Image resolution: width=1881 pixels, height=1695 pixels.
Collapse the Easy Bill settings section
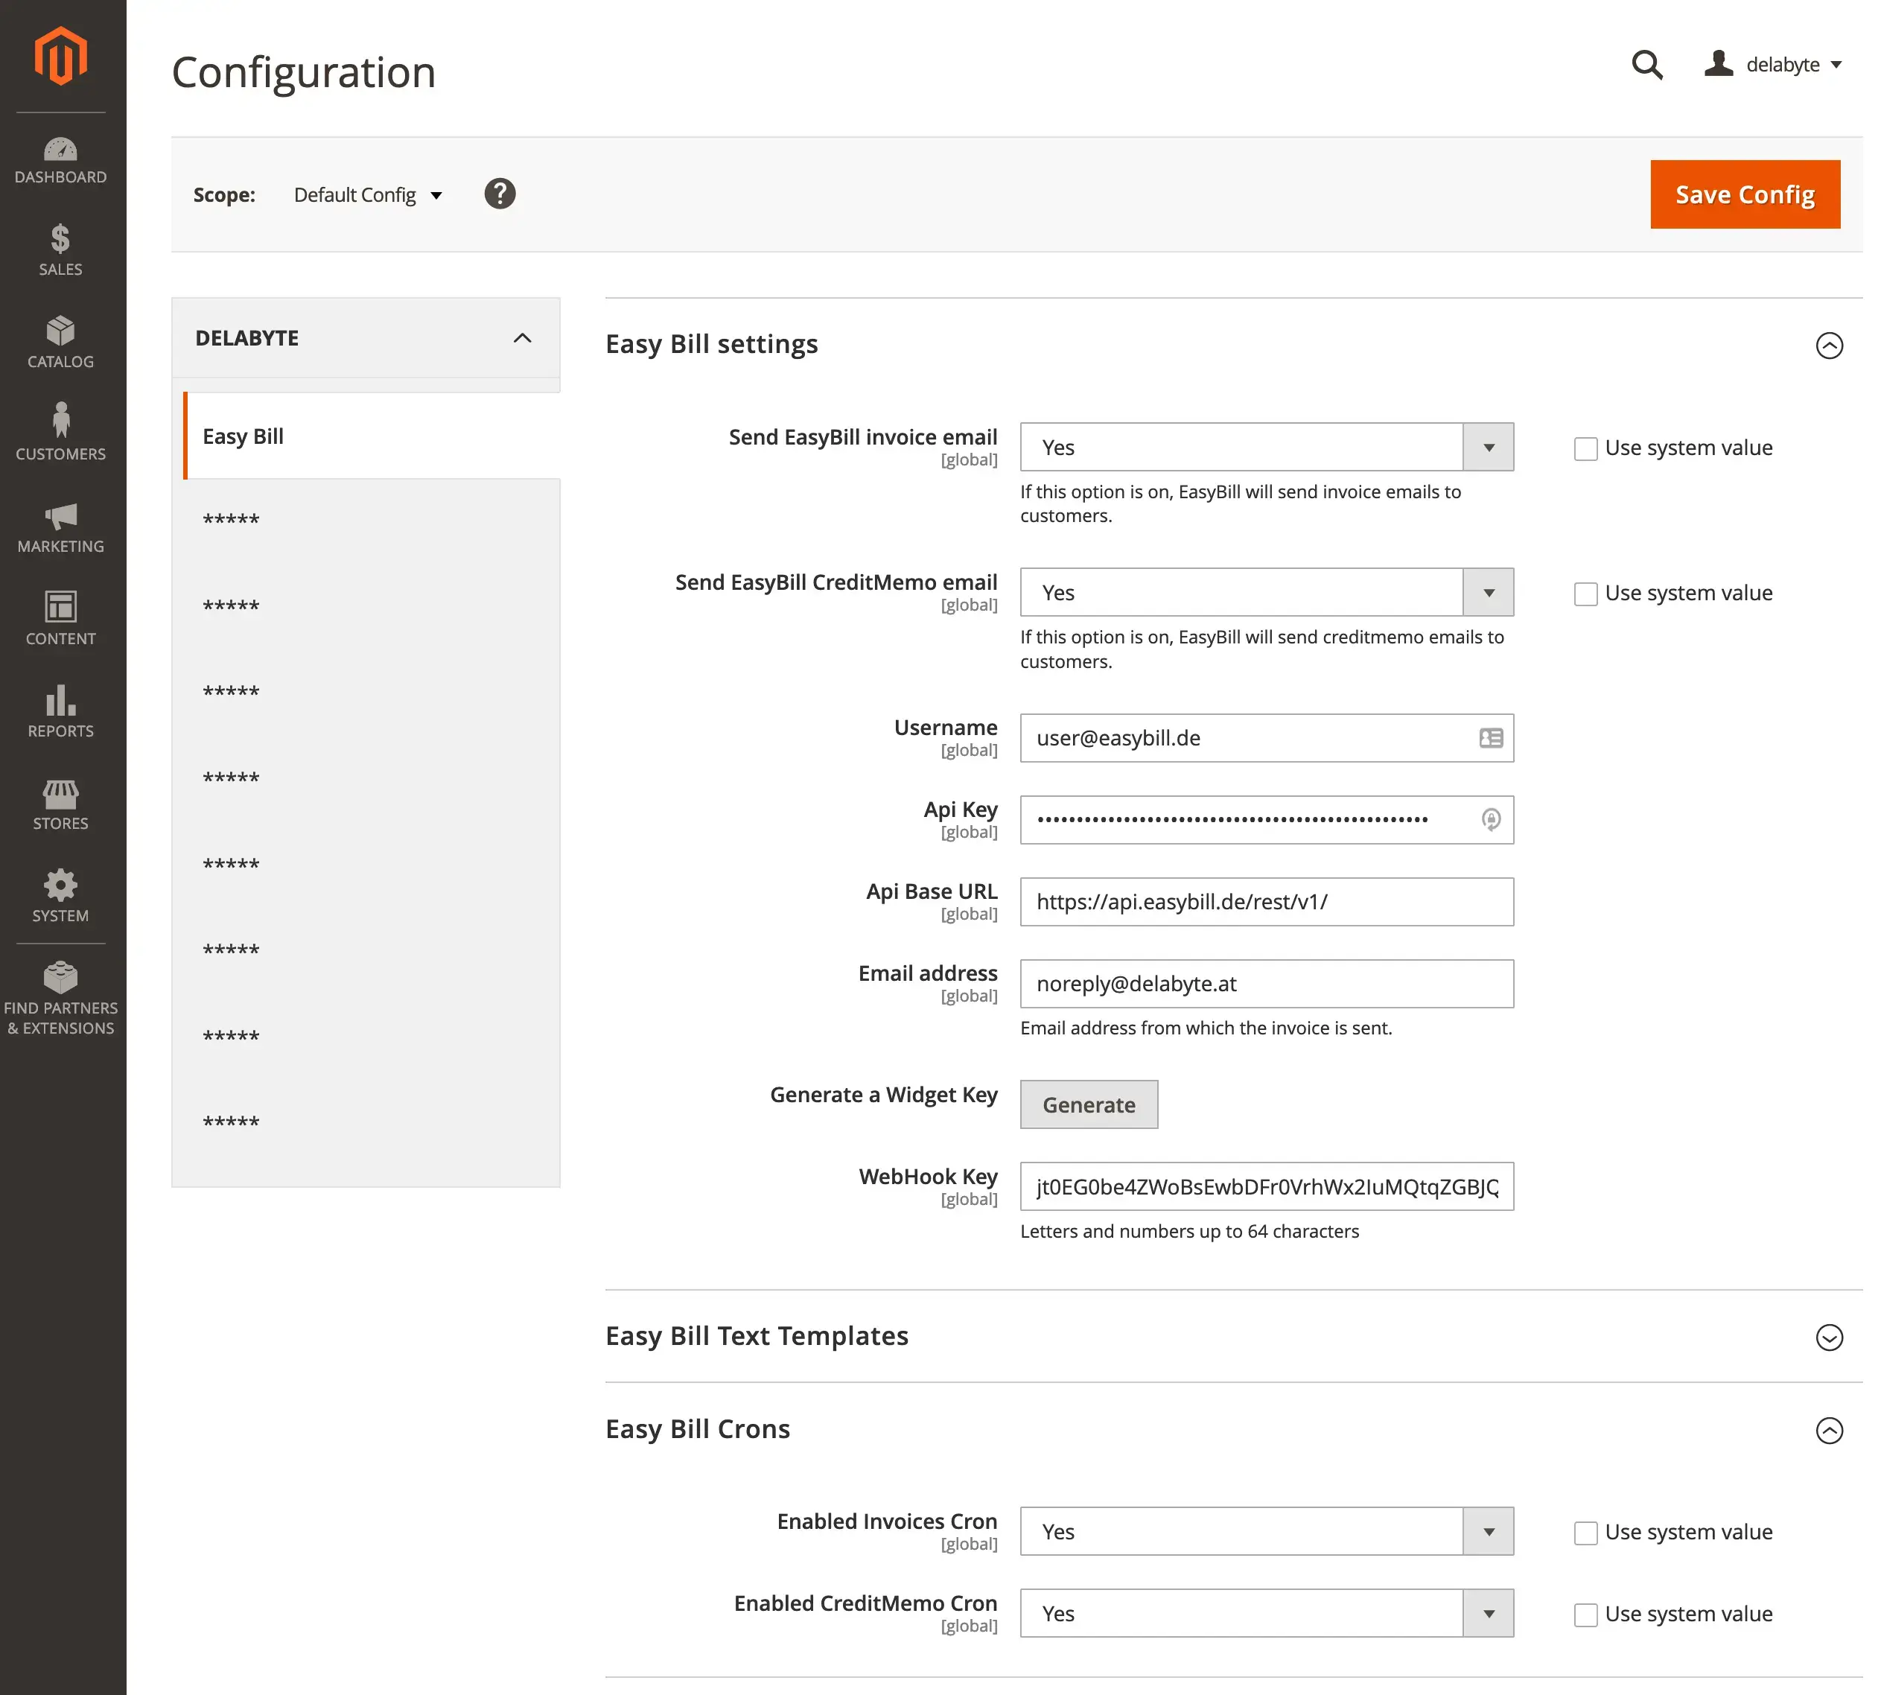1828,346
